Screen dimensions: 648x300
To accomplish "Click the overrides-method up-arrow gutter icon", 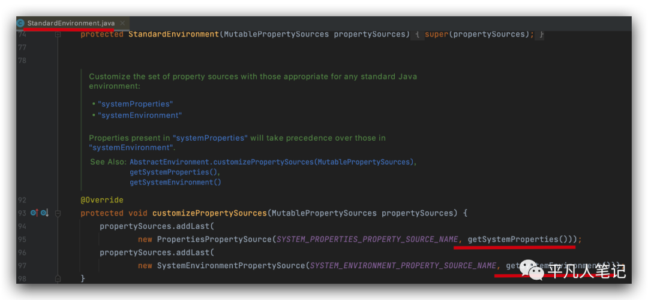I will click(34, 213).
